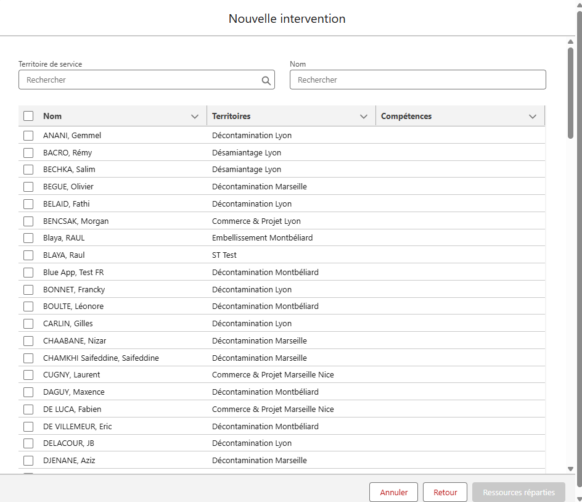Check the box for ANANI, Gemmel
Screen dimensions: 582x502
coord(28,136)
